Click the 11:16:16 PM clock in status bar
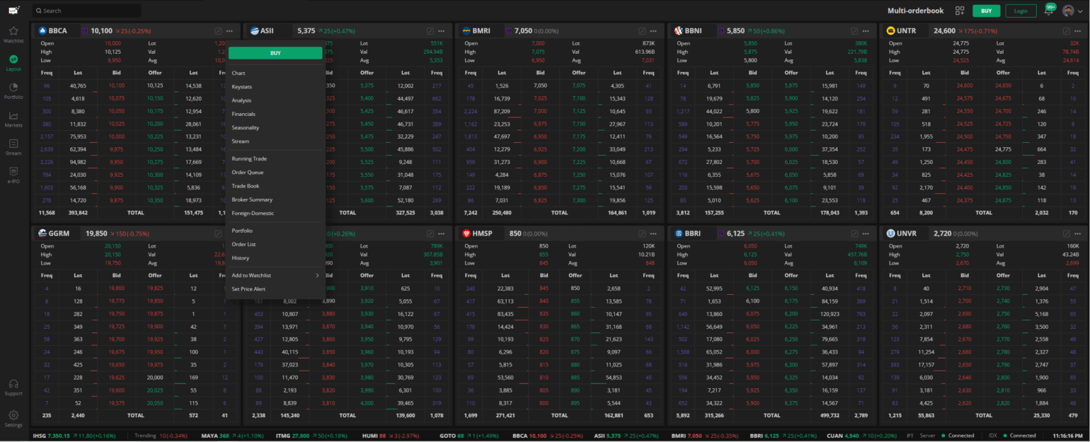1090x442 pixels. 1067,436
